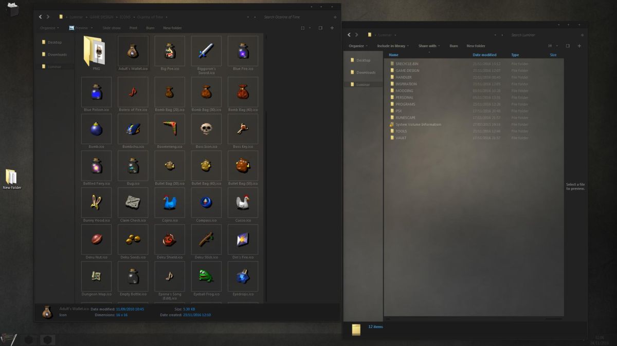
Task: Click New folder in Luminar window
Action: point(476,46)
